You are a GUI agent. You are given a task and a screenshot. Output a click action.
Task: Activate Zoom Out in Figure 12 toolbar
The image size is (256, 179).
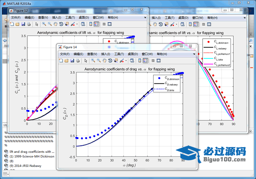pos(50,24)
